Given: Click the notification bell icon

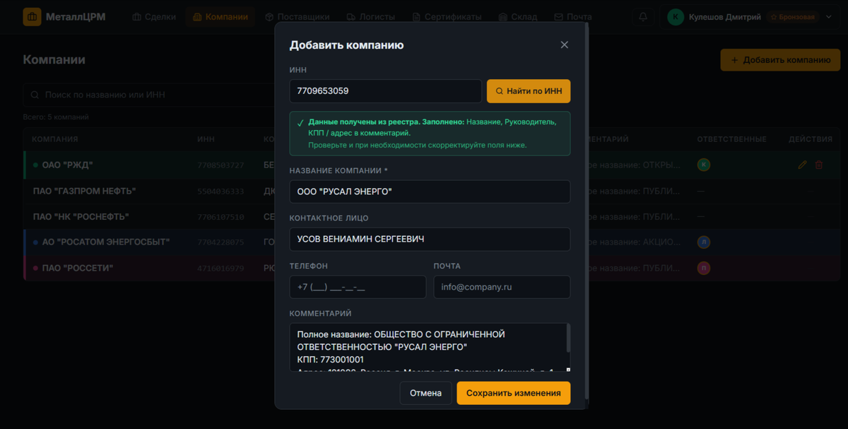Looking at the screenshot, I should 643,16.
